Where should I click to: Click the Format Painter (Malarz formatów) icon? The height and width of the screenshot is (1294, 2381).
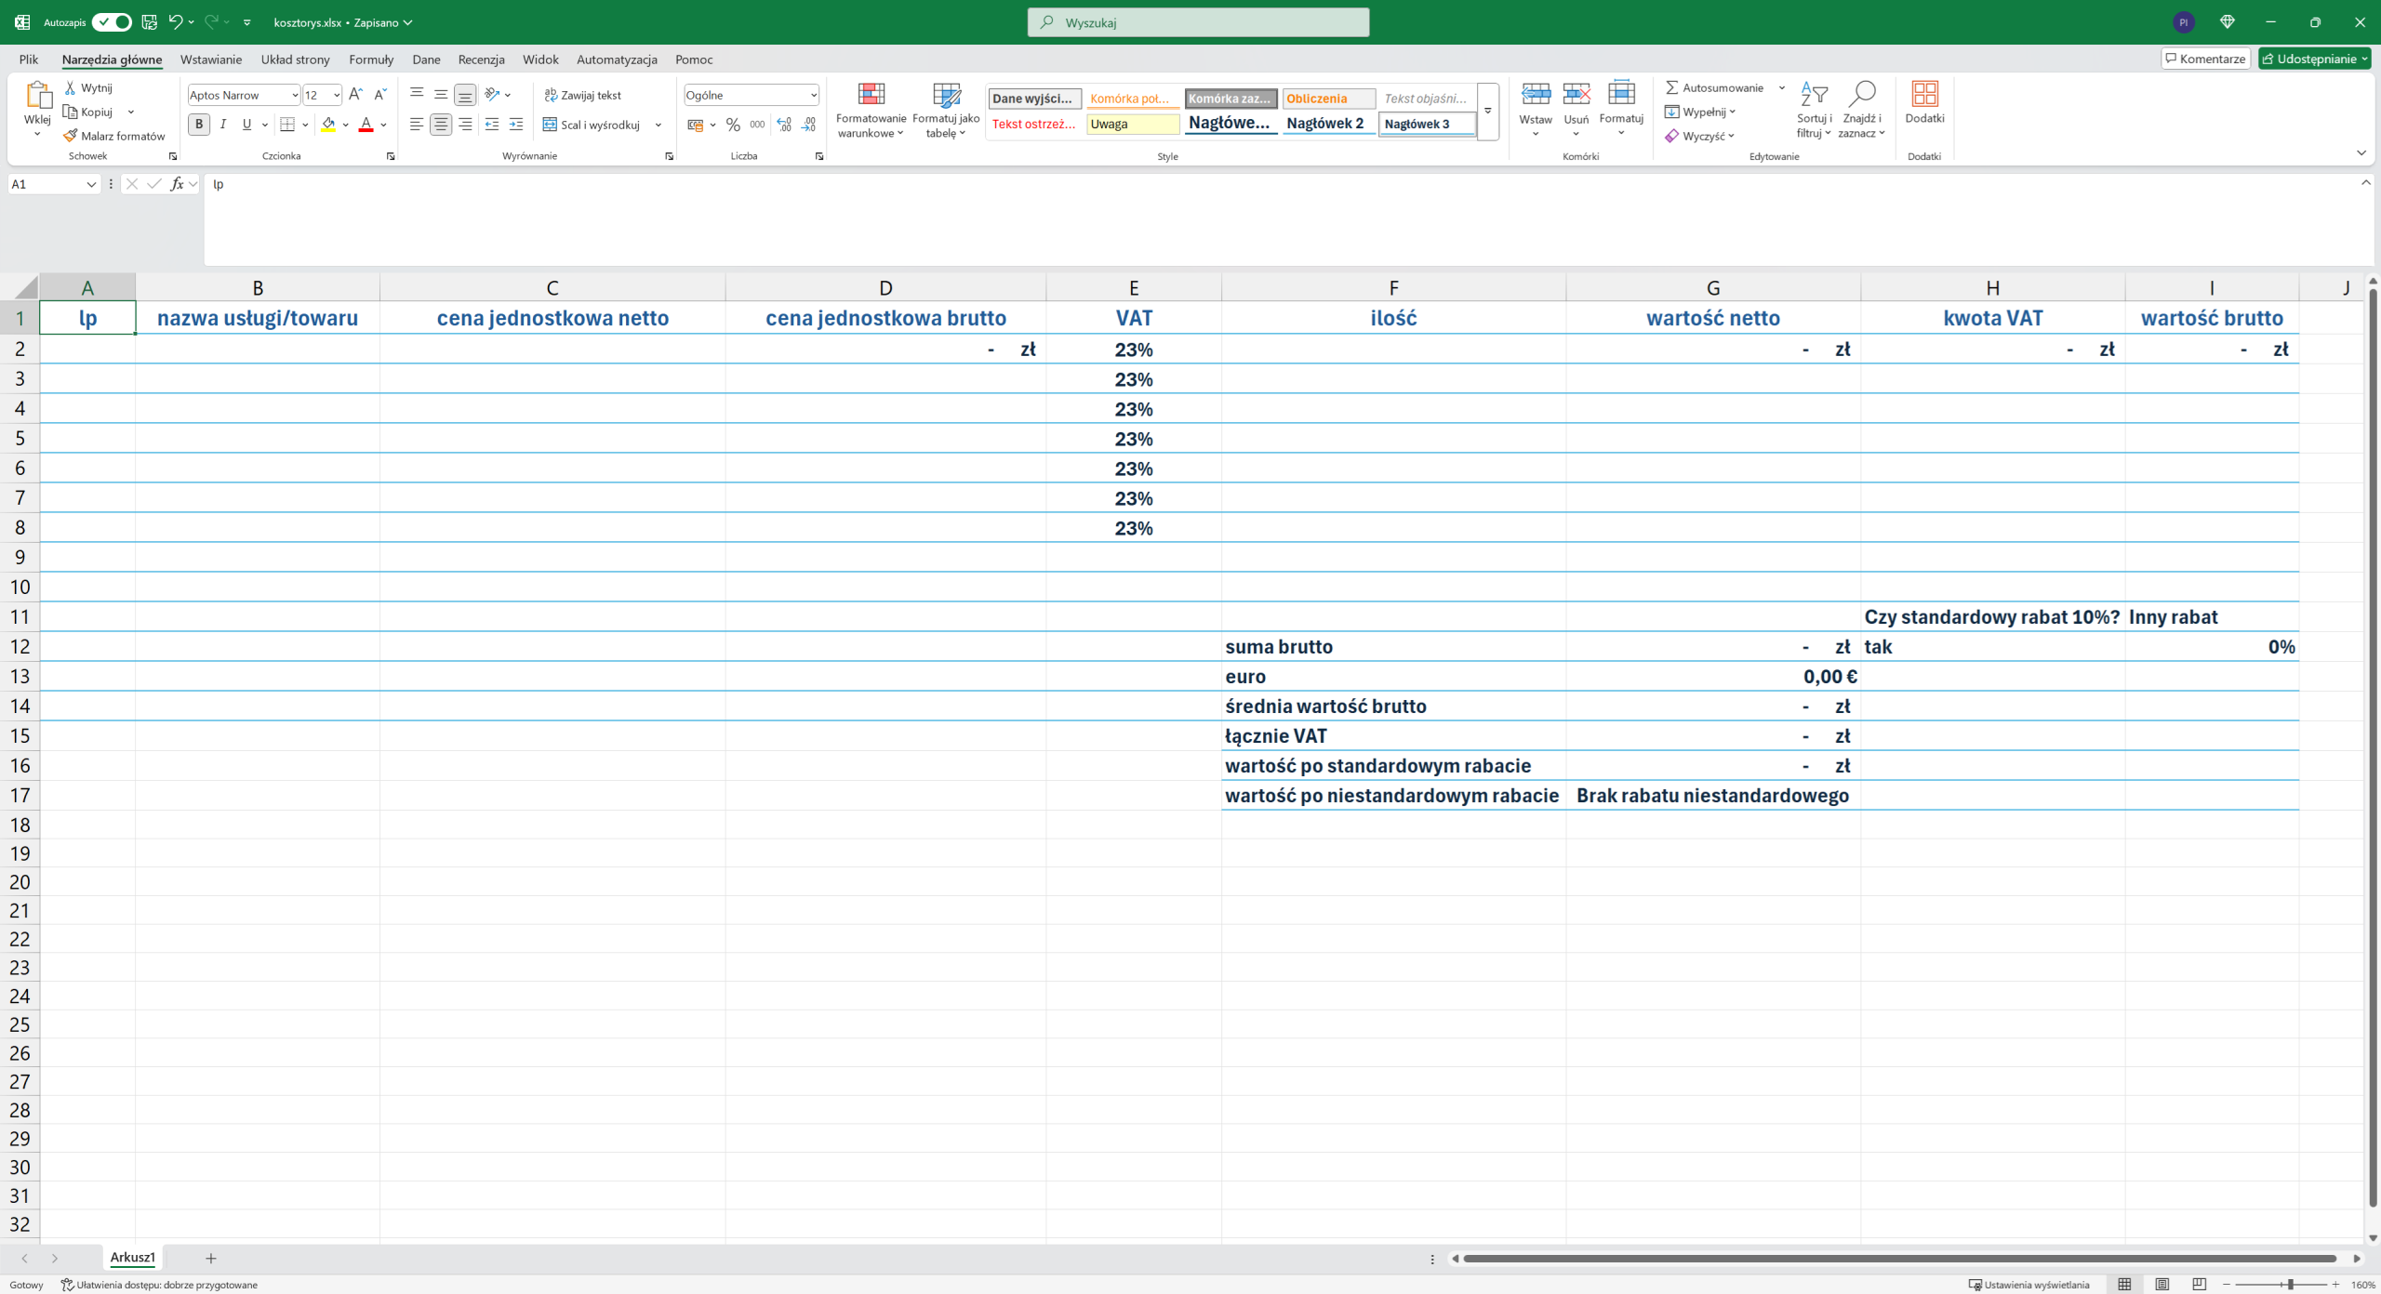[70, 136]
